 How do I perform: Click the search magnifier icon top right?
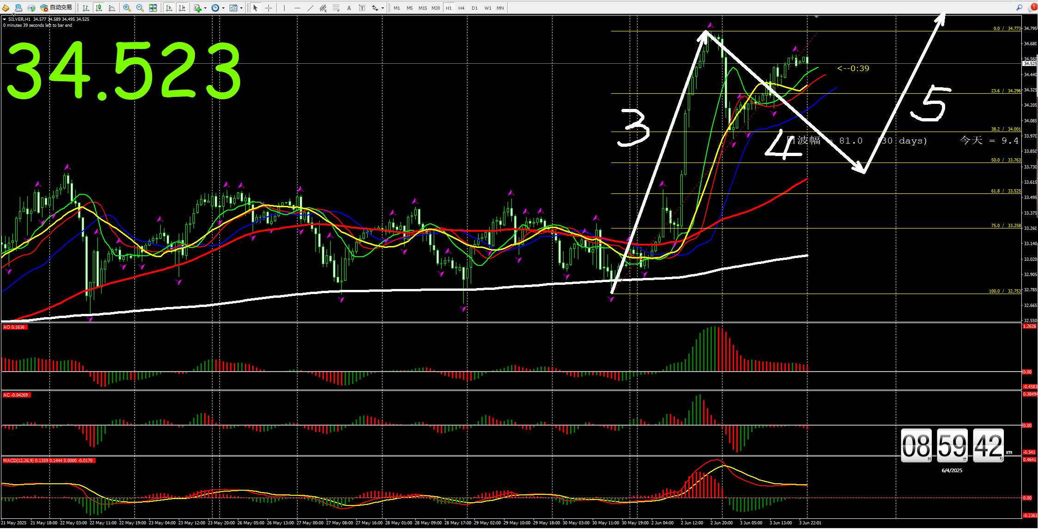1019,7
